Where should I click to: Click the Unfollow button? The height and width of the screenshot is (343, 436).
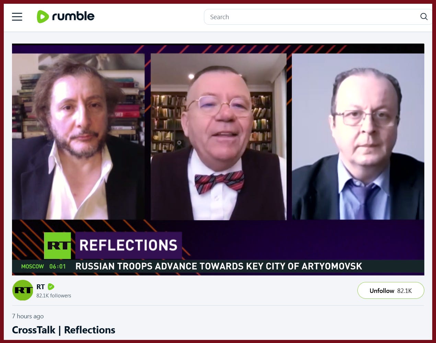(x=391, y=291)
